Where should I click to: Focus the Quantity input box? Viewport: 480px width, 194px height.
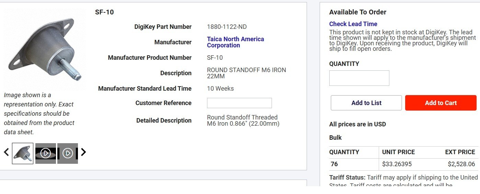click(x=359, y=78)
